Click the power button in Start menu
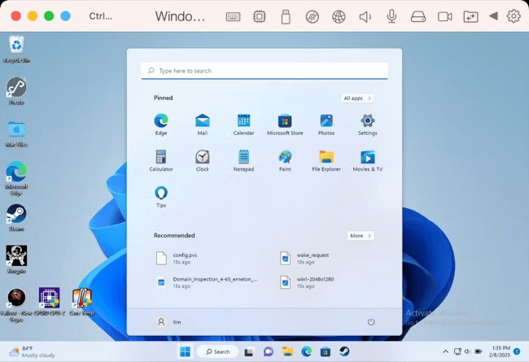Image resolution: width=529 pixels, height=362 pixels. pyautogui.click(x=371, y=321)
